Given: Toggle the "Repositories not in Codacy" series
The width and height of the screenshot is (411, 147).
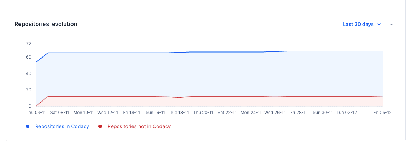Looking at the screenshot, I should click(x=139, y=126).
